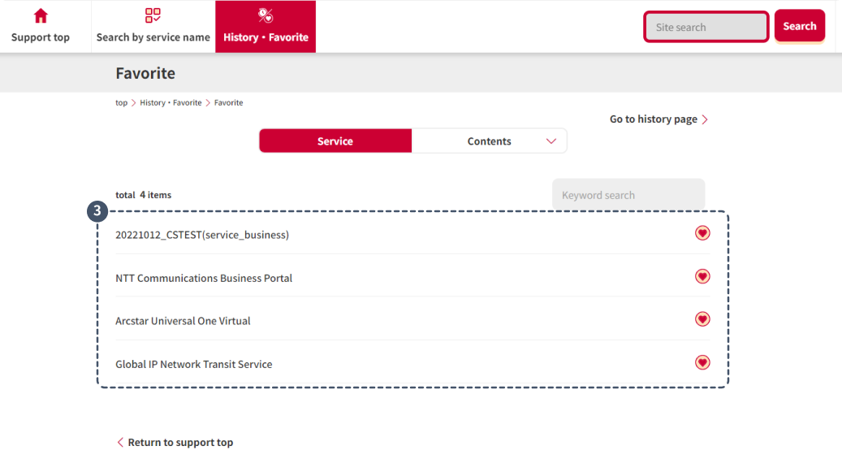Open NTT Communications Business Portal item
The height and width of the screenshot is (459, 842).
(204, 278)
